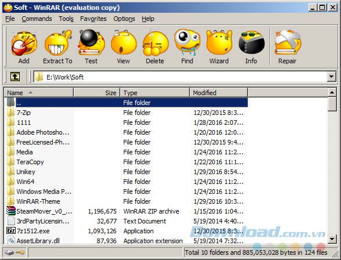Open the Options menu

(x=124, y=19)
